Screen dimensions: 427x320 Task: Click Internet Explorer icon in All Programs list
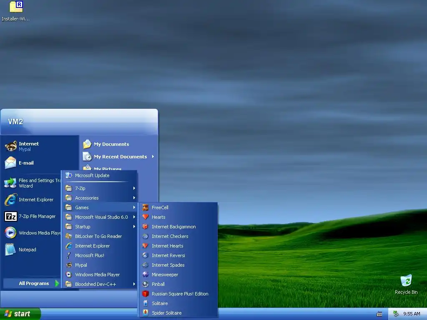[69, 246]
